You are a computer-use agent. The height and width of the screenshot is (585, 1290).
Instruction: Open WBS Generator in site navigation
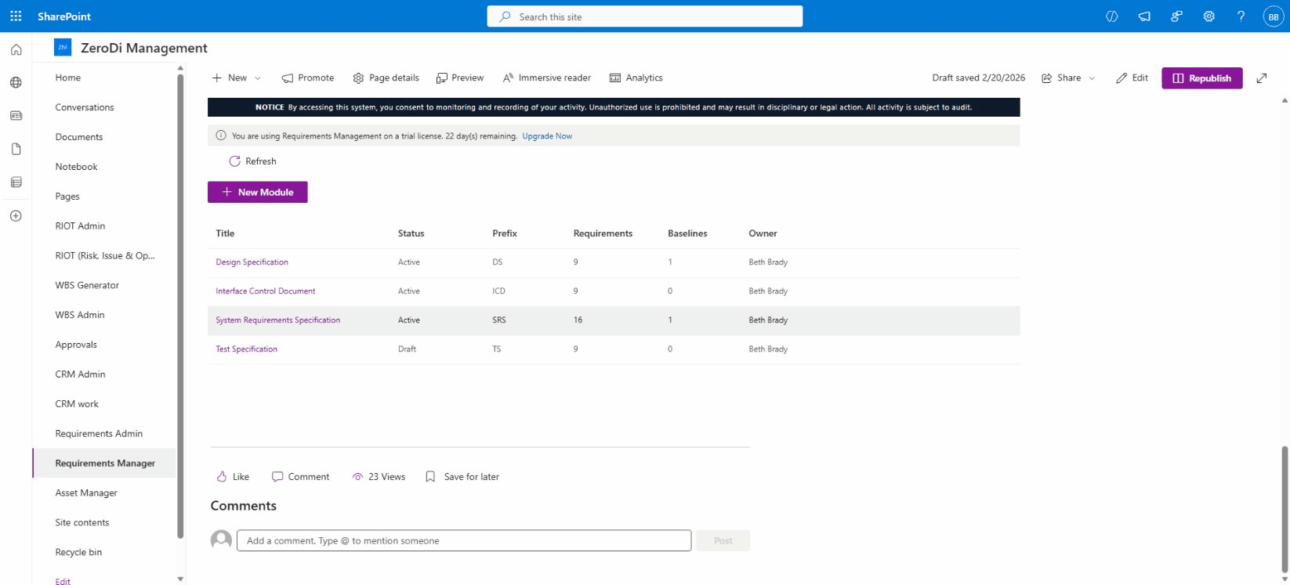point(87,286)
